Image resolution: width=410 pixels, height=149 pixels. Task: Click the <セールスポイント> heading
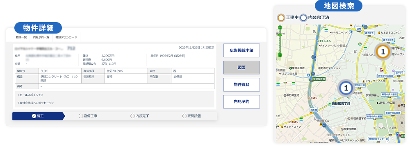(x=30, y=95)
